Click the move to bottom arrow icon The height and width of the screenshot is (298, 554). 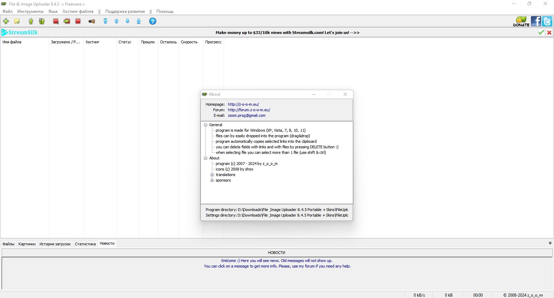click(x=138, y=21)
